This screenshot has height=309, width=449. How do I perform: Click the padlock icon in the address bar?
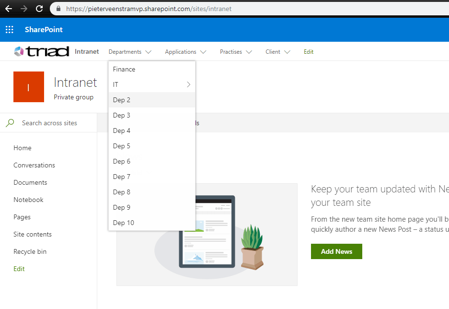point(58,9)
